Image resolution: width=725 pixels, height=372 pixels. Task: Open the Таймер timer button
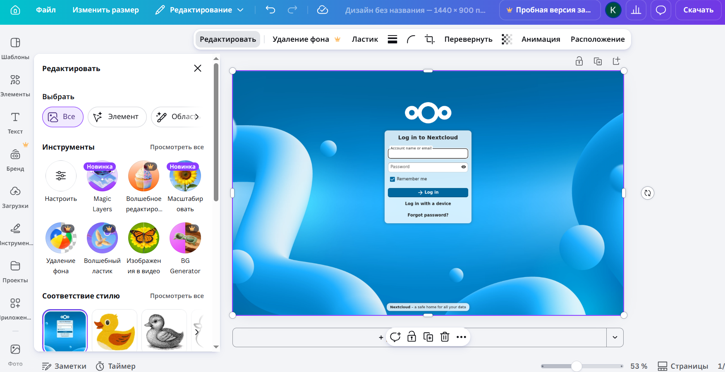tap(116, 366)
